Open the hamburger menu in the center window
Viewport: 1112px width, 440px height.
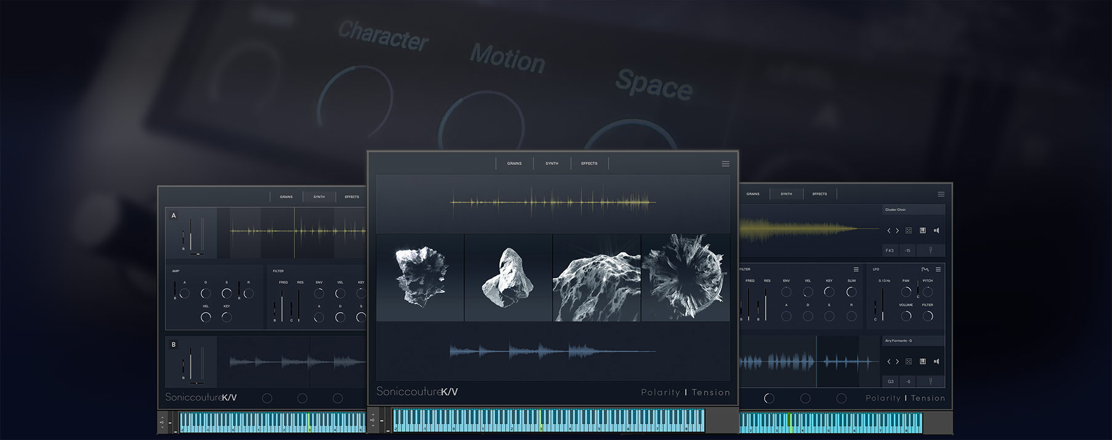[x=726, y=164]
